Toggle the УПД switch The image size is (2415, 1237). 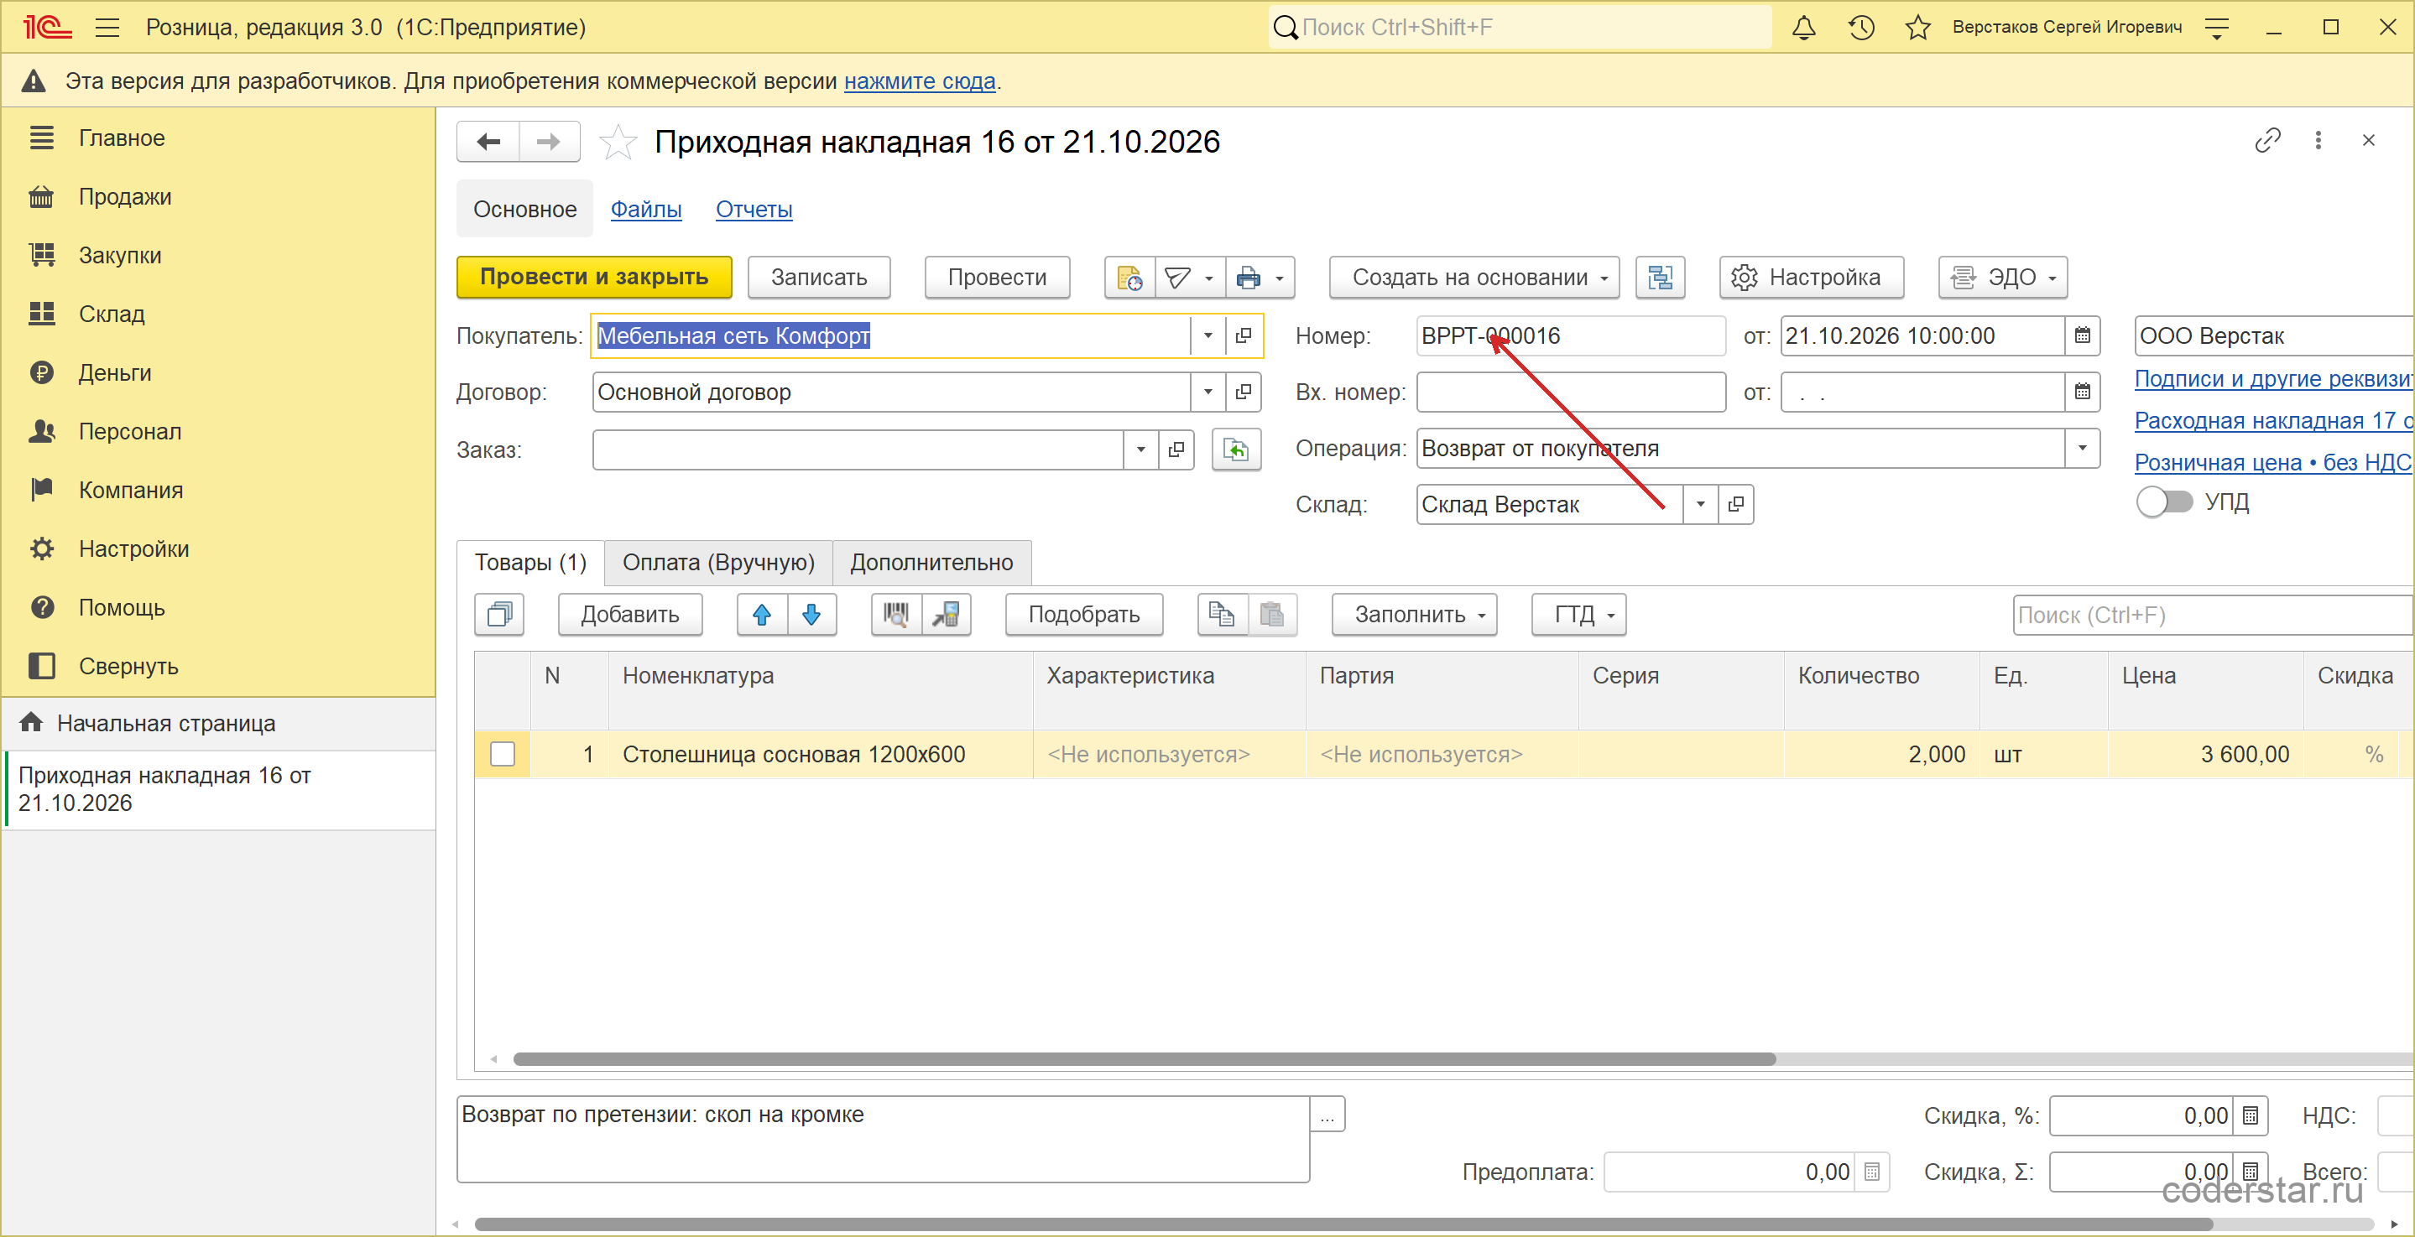click(x=2165, y=502)
